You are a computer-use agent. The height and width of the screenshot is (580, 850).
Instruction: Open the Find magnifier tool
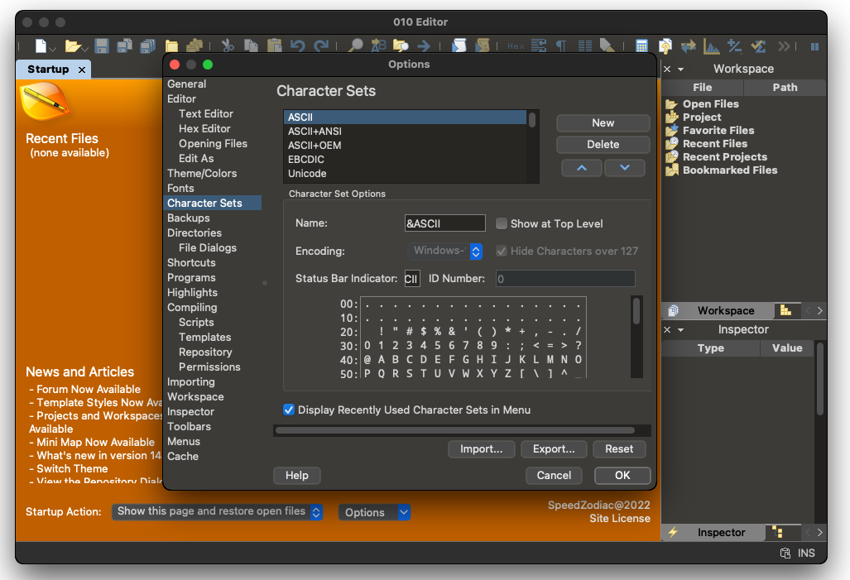point(355,46)
